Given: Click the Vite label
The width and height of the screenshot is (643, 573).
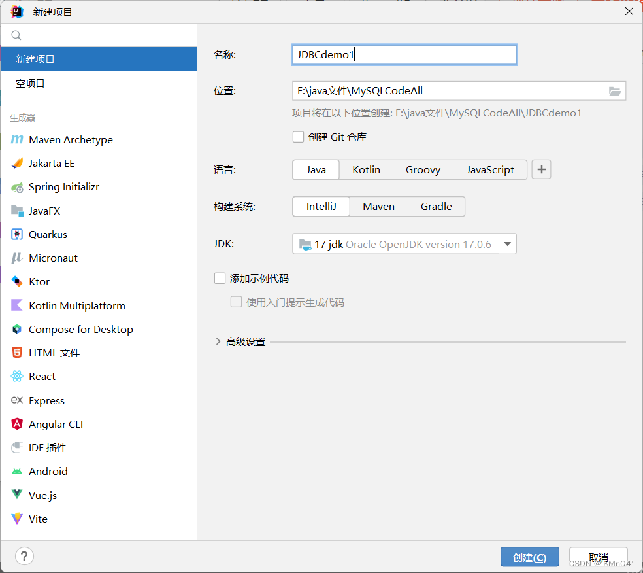Looking at the screenshot, I should pos(38,519).
